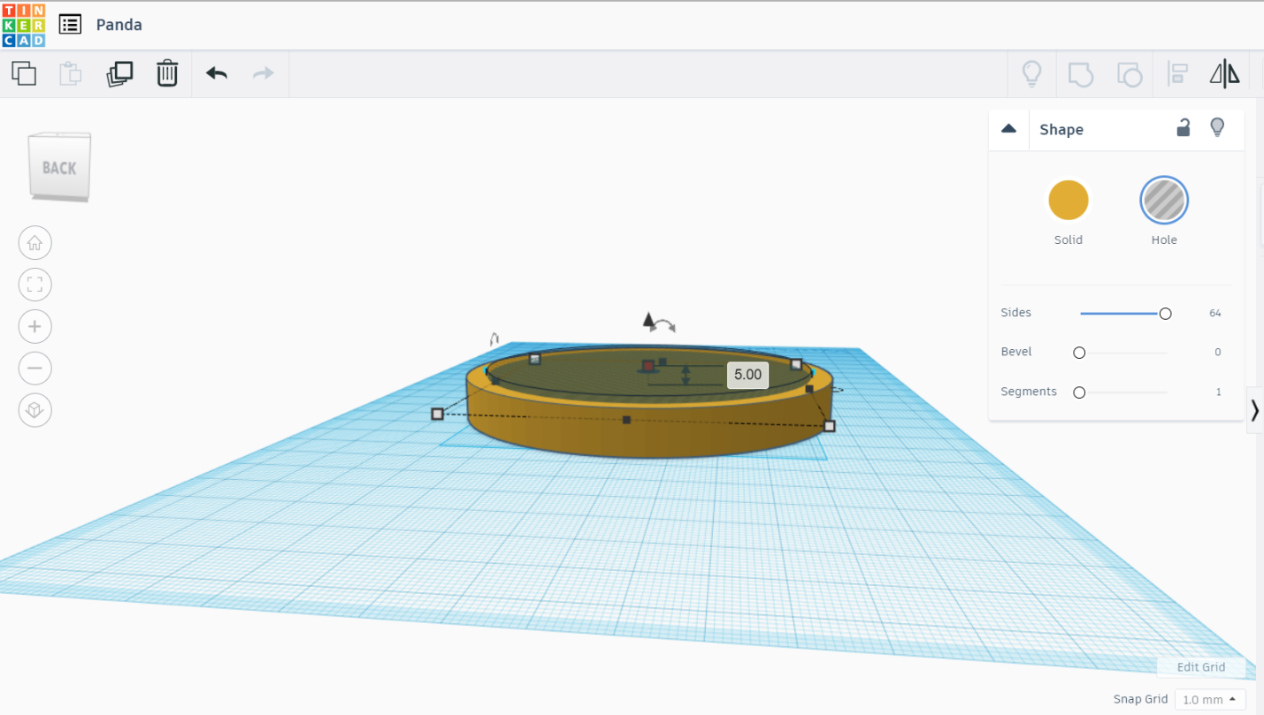Click the rotation handle above the shape
This screenshot has width=1264, height=715.
coord(664,324)
